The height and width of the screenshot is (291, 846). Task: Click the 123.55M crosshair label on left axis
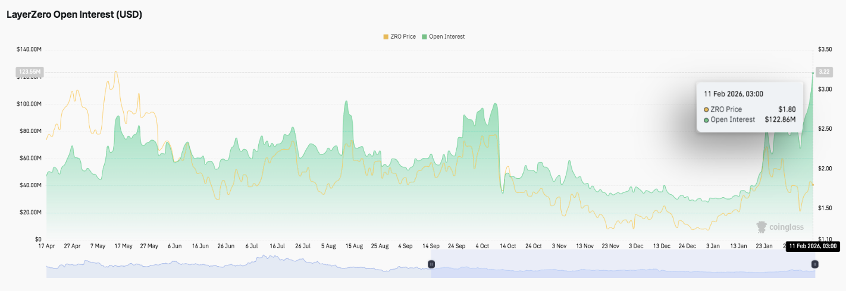pos(30,72)
